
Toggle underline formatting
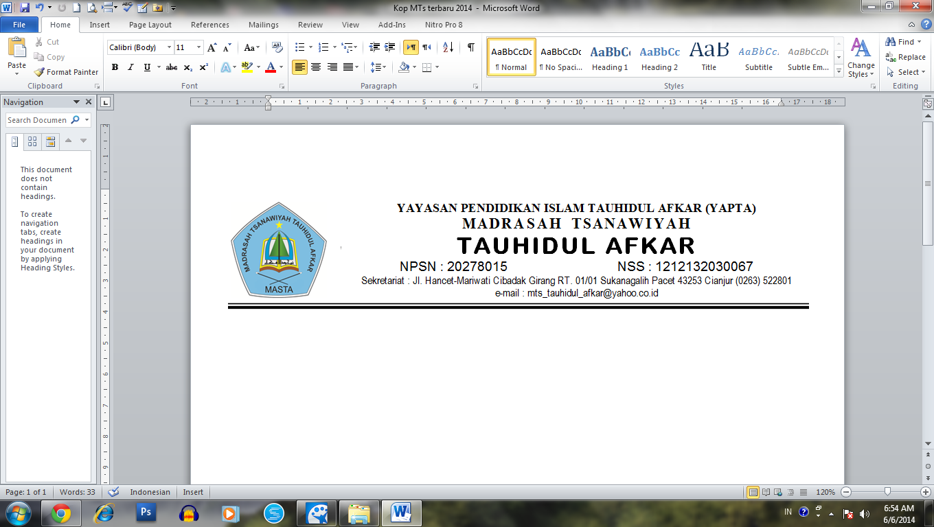click(147, 67)
